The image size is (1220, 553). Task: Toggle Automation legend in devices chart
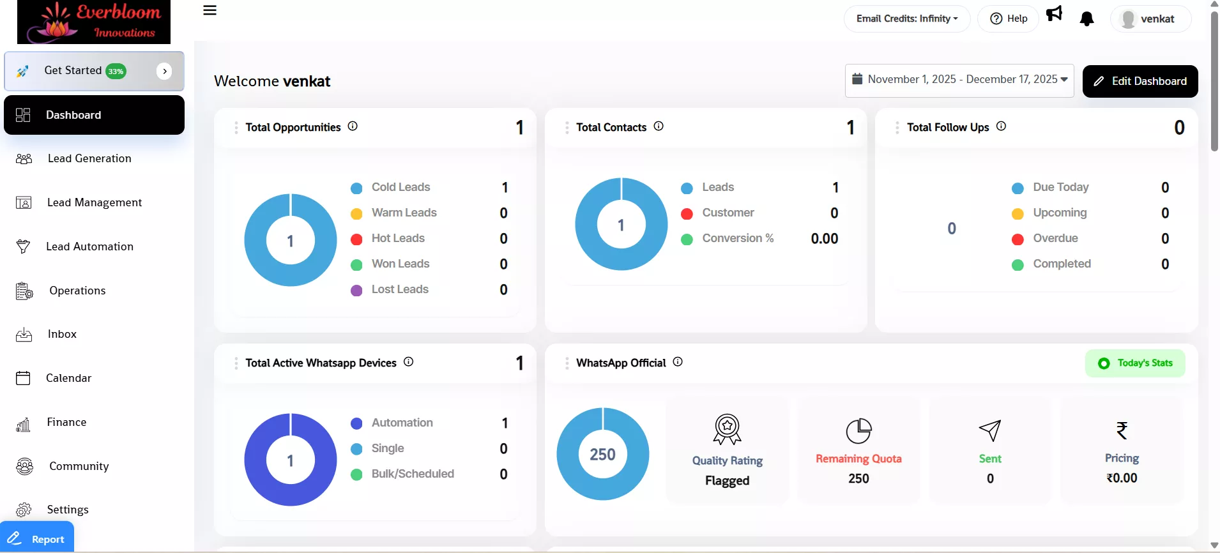[356, 423]
